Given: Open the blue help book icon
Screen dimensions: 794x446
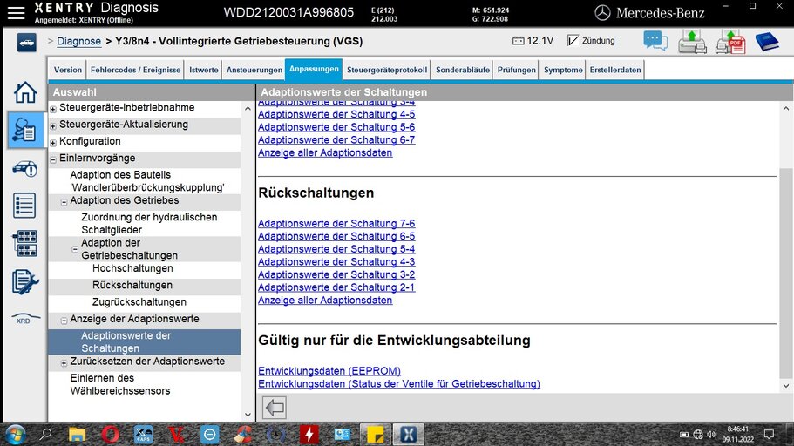Looking at the screenshot, I should tap(767, 42).
